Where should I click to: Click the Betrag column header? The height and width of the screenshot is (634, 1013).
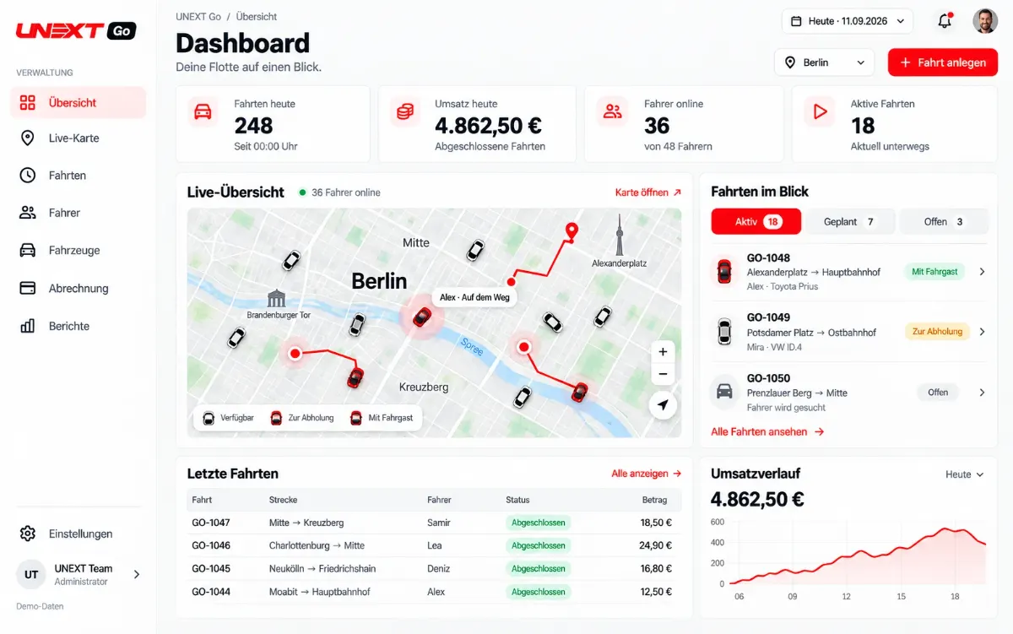pos(654,500)
